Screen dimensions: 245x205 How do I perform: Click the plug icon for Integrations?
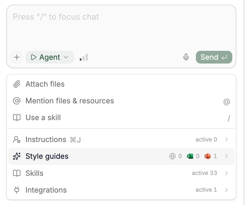tap(17, 190)
